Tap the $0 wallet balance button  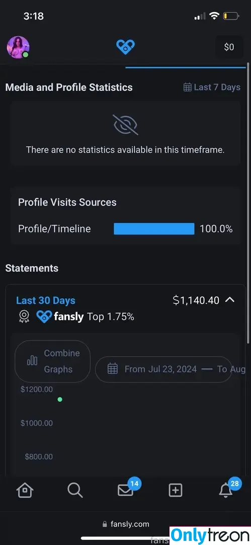pos(229,47)
